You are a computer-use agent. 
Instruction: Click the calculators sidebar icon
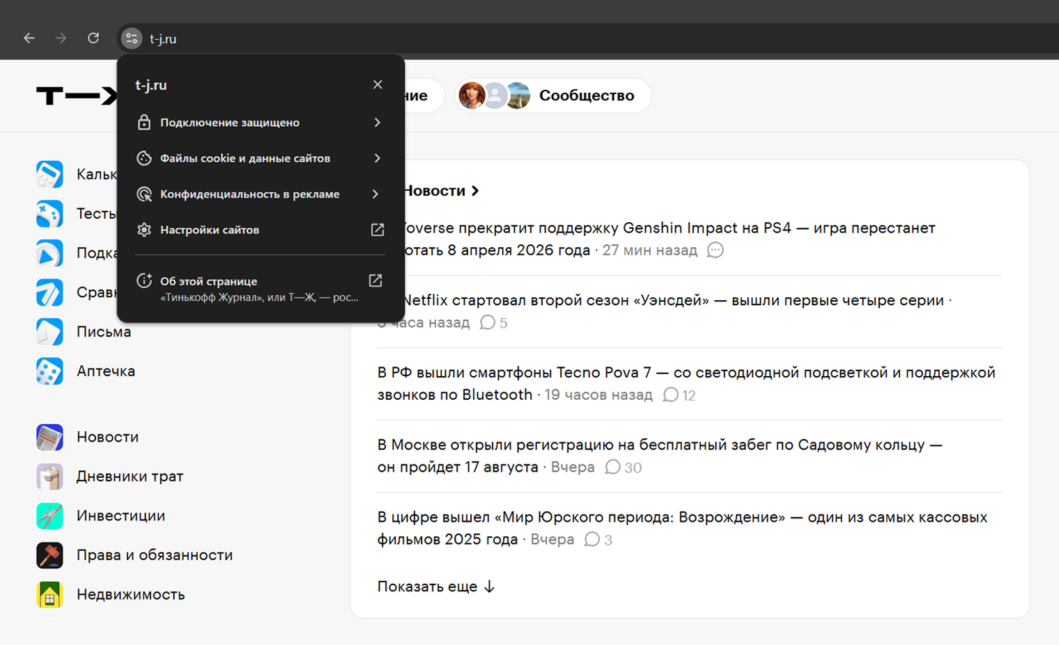49,174
